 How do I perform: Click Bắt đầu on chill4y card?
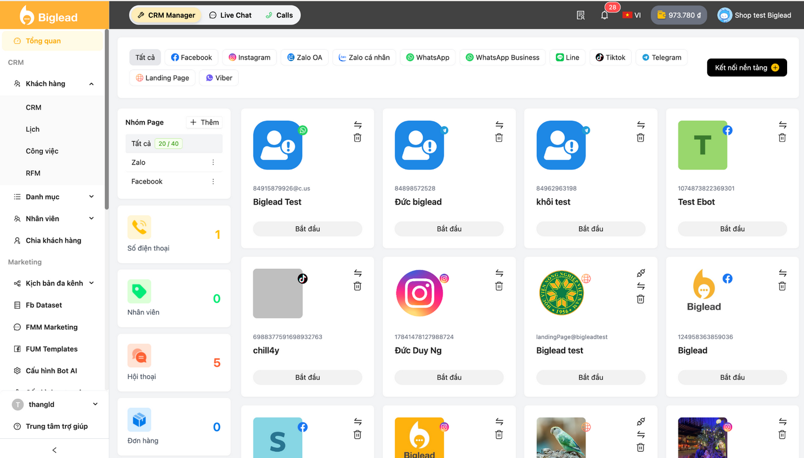pyautogui.click(x=307, y=377)
